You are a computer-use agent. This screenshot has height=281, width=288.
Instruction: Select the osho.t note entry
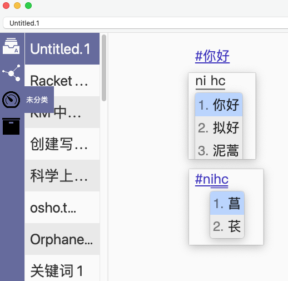pos(62,207)
